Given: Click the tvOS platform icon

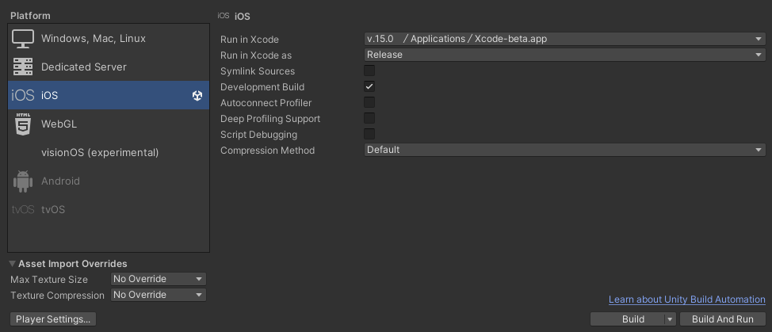Looking at the screenshot, I should (23, 209).
